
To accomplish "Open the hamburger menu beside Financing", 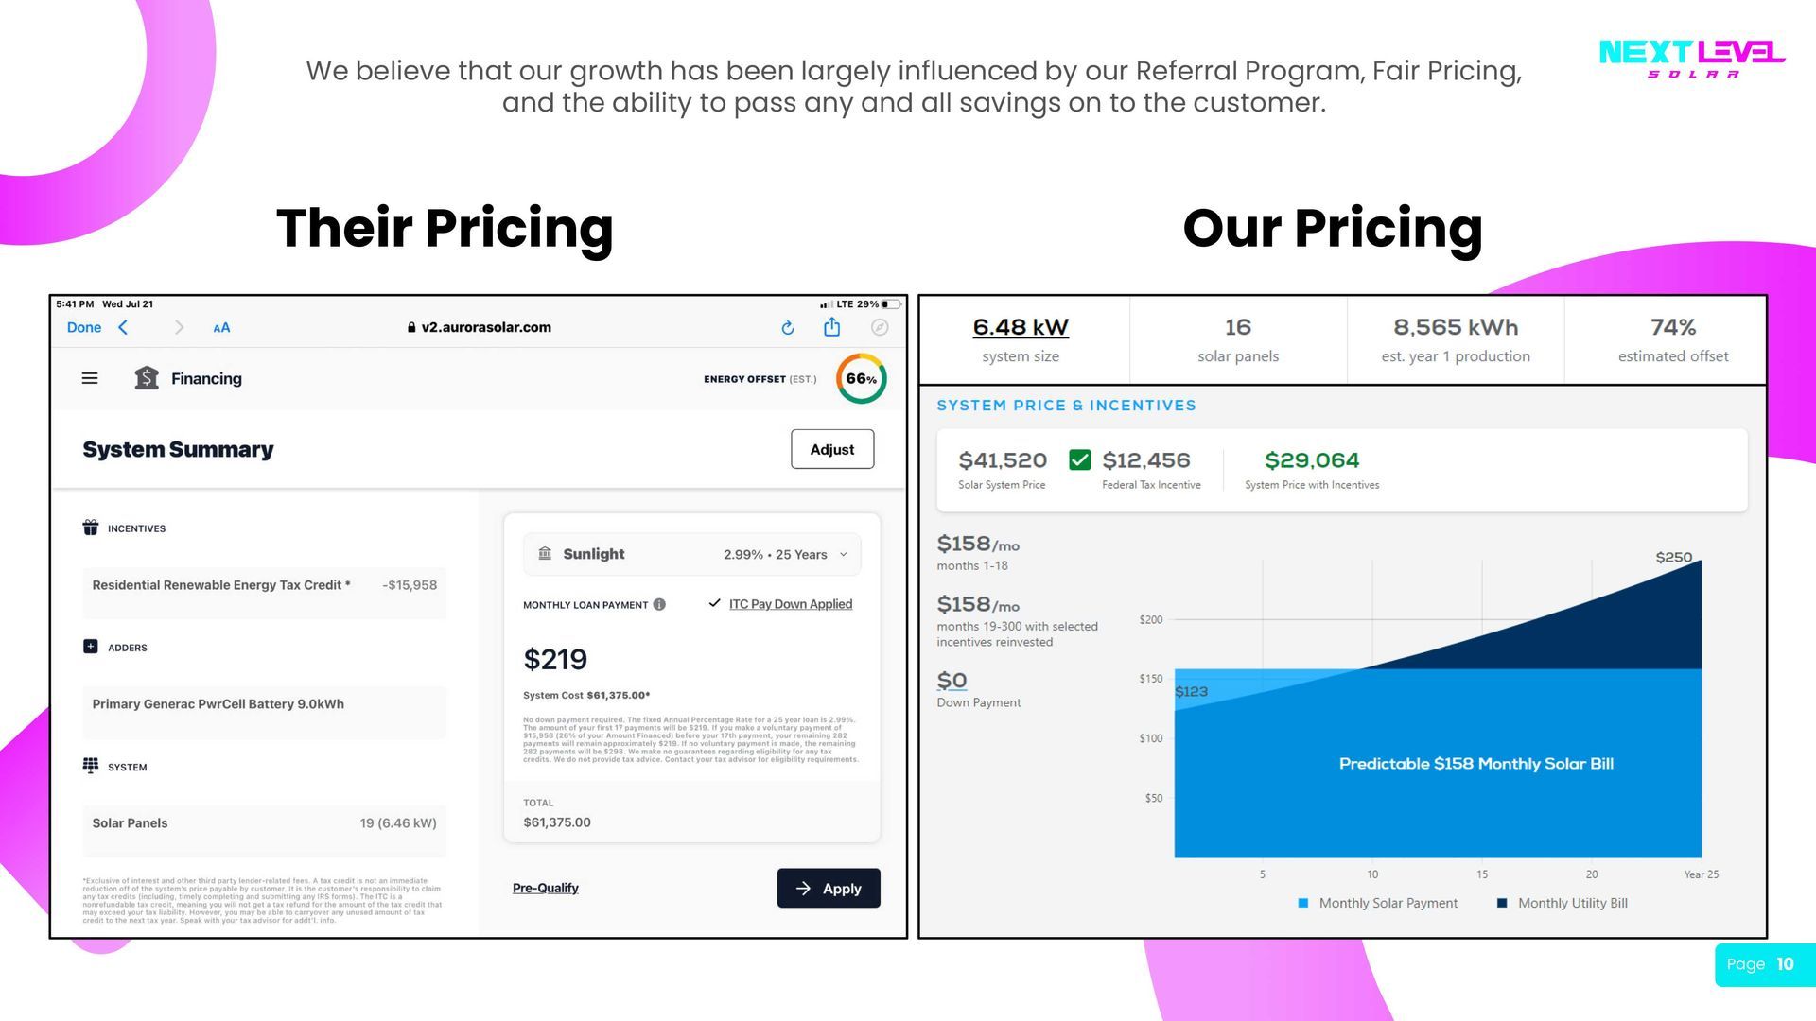I will click(x=90, y=378).
